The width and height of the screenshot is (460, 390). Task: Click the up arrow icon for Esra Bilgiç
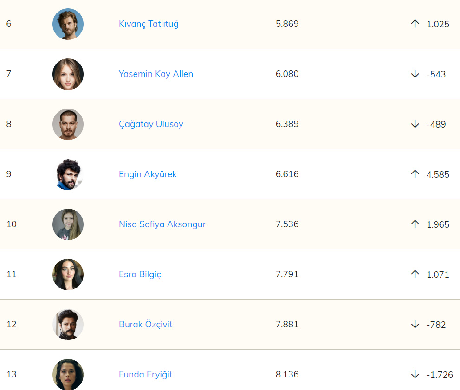point(415,274)
